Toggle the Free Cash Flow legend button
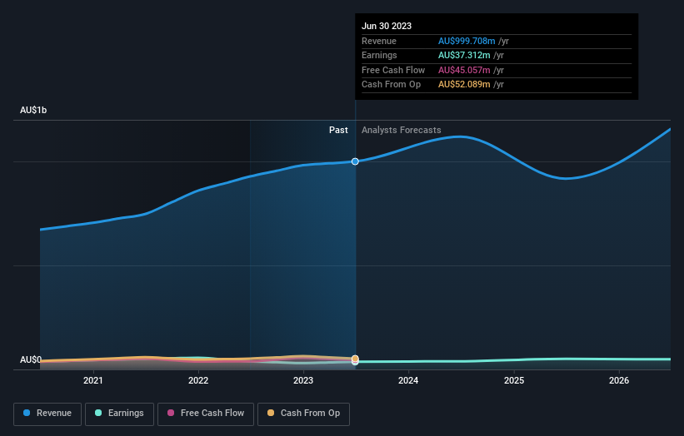 [x=206, y=414]
